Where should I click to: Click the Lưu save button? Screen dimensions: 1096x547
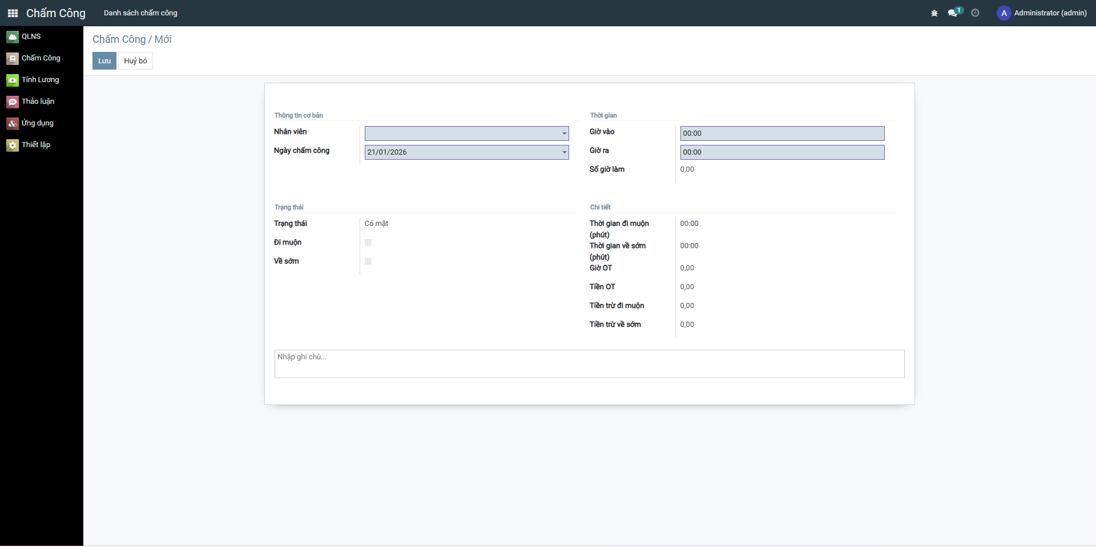click(x=104, y=61)
